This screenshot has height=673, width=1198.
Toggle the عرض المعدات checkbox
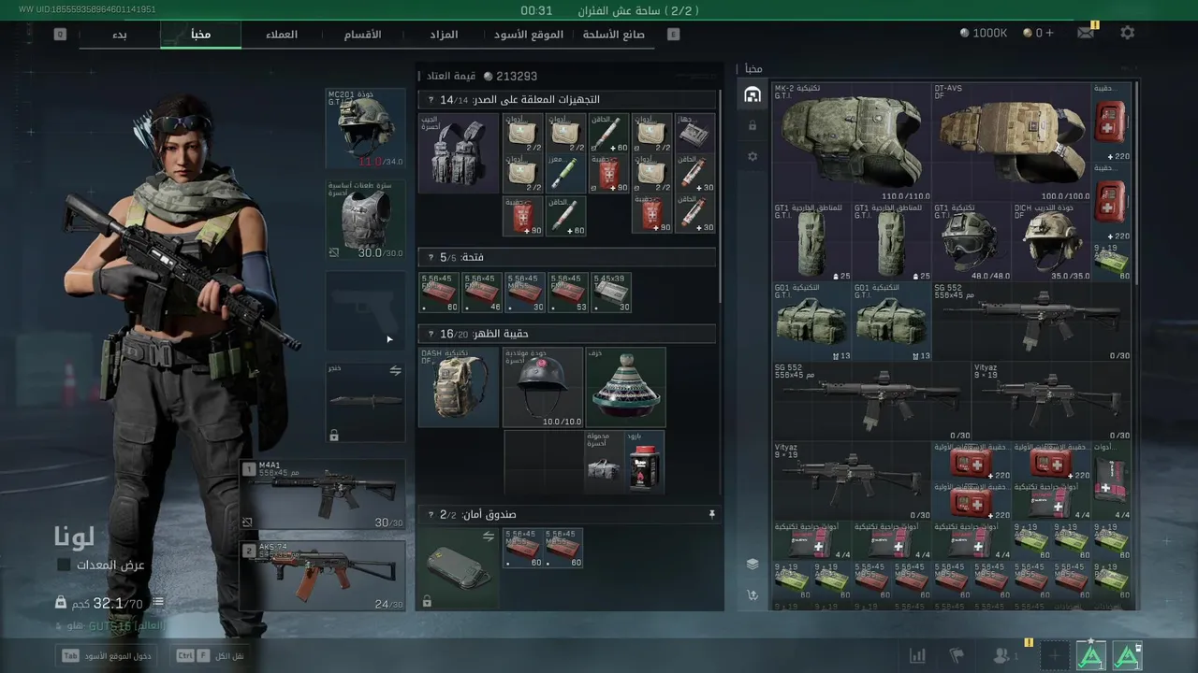tap(64, 565)
